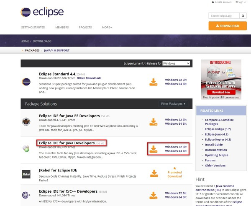This screenshot has width=251, height=206.
Task: Click Download Now in the advertisement
Action: [221, 92]
